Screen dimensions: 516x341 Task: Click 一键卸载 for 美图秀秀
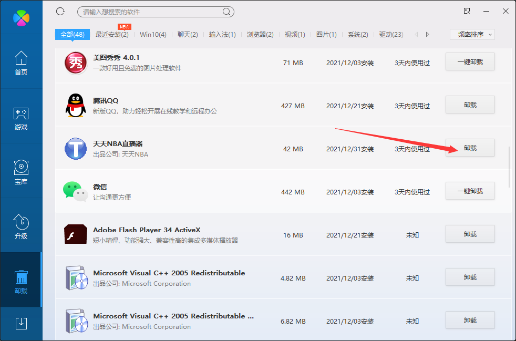(x=470, y=61)
